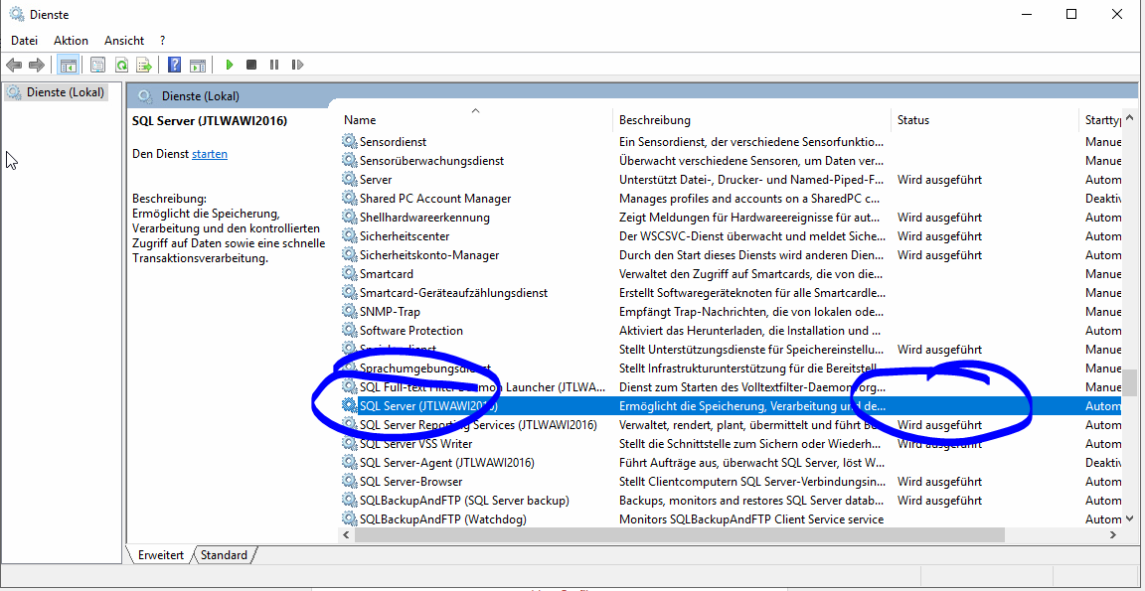1145x591 pixels.
Task: Refresh the services list with the toolbar icon
Action: [121, 65]
